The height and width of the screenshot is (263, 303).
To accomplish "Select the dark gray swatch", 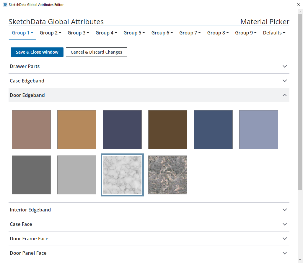I will (31, 175).
